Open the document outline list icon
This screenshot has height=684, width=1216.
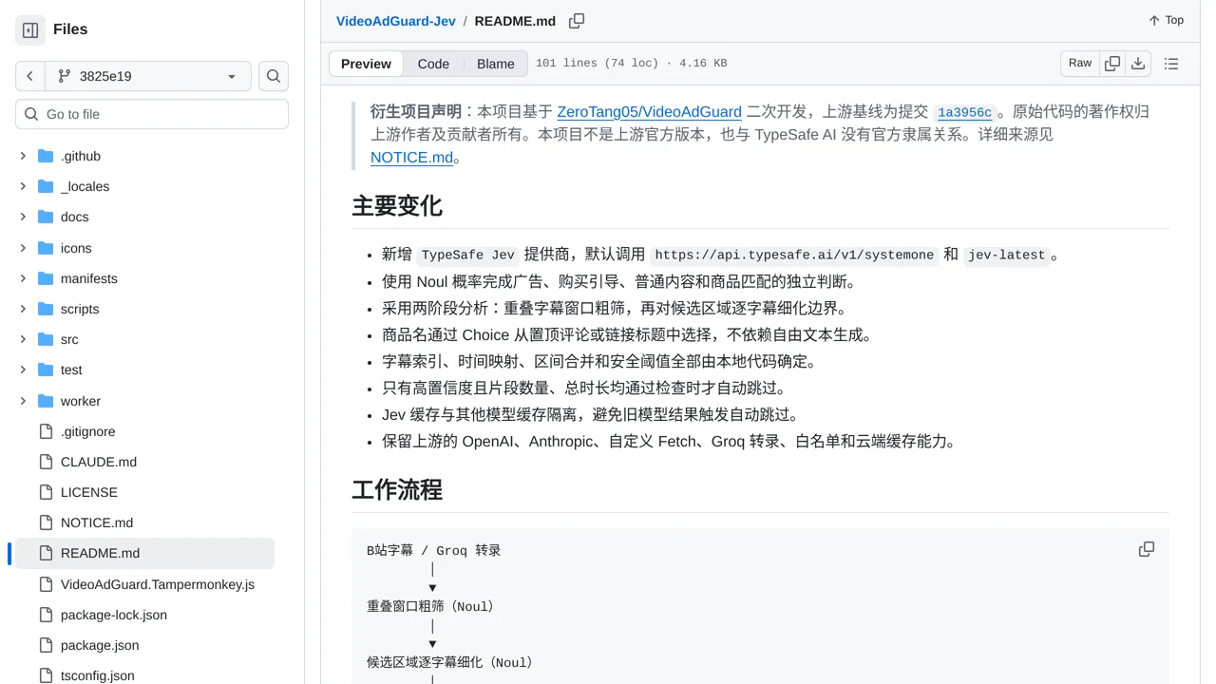point(1171,64)
